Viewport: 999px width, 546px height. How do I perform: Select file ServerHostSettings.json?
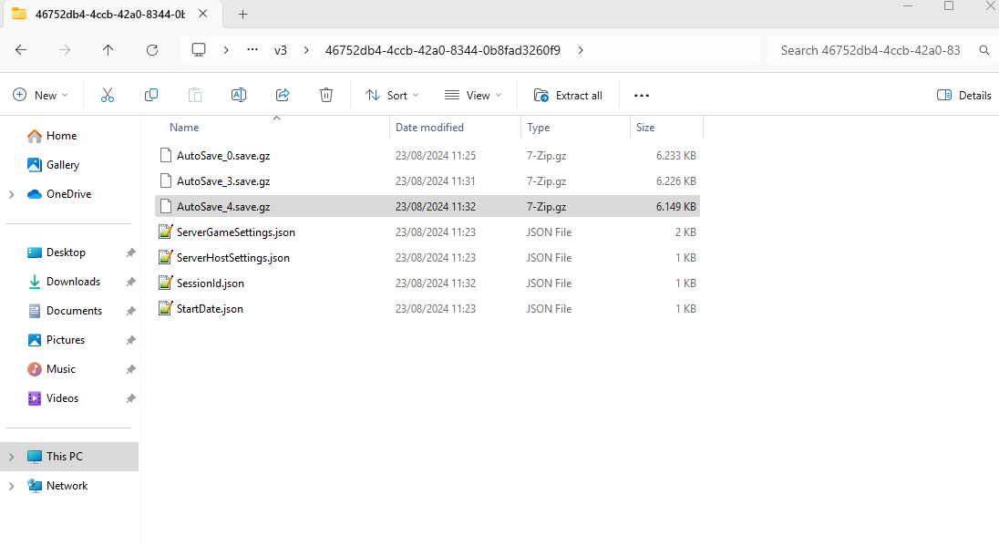(232, 257)
